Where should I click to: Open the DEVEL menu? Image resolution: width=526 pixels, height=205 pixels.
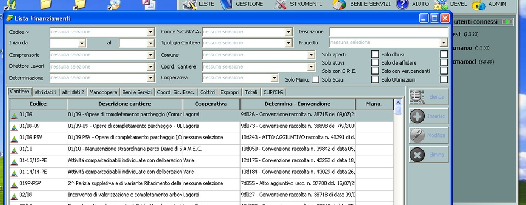tap(459, 4)
